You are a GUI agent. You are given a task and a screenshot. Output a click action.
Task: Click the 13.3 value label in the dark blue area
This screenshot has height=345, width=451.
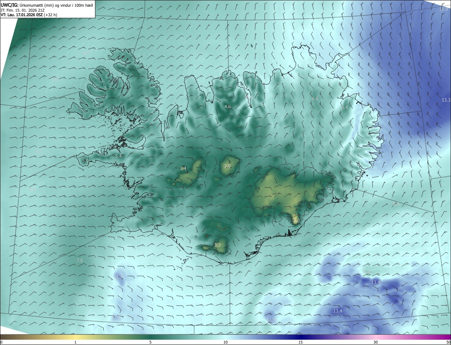pos(446,100)
